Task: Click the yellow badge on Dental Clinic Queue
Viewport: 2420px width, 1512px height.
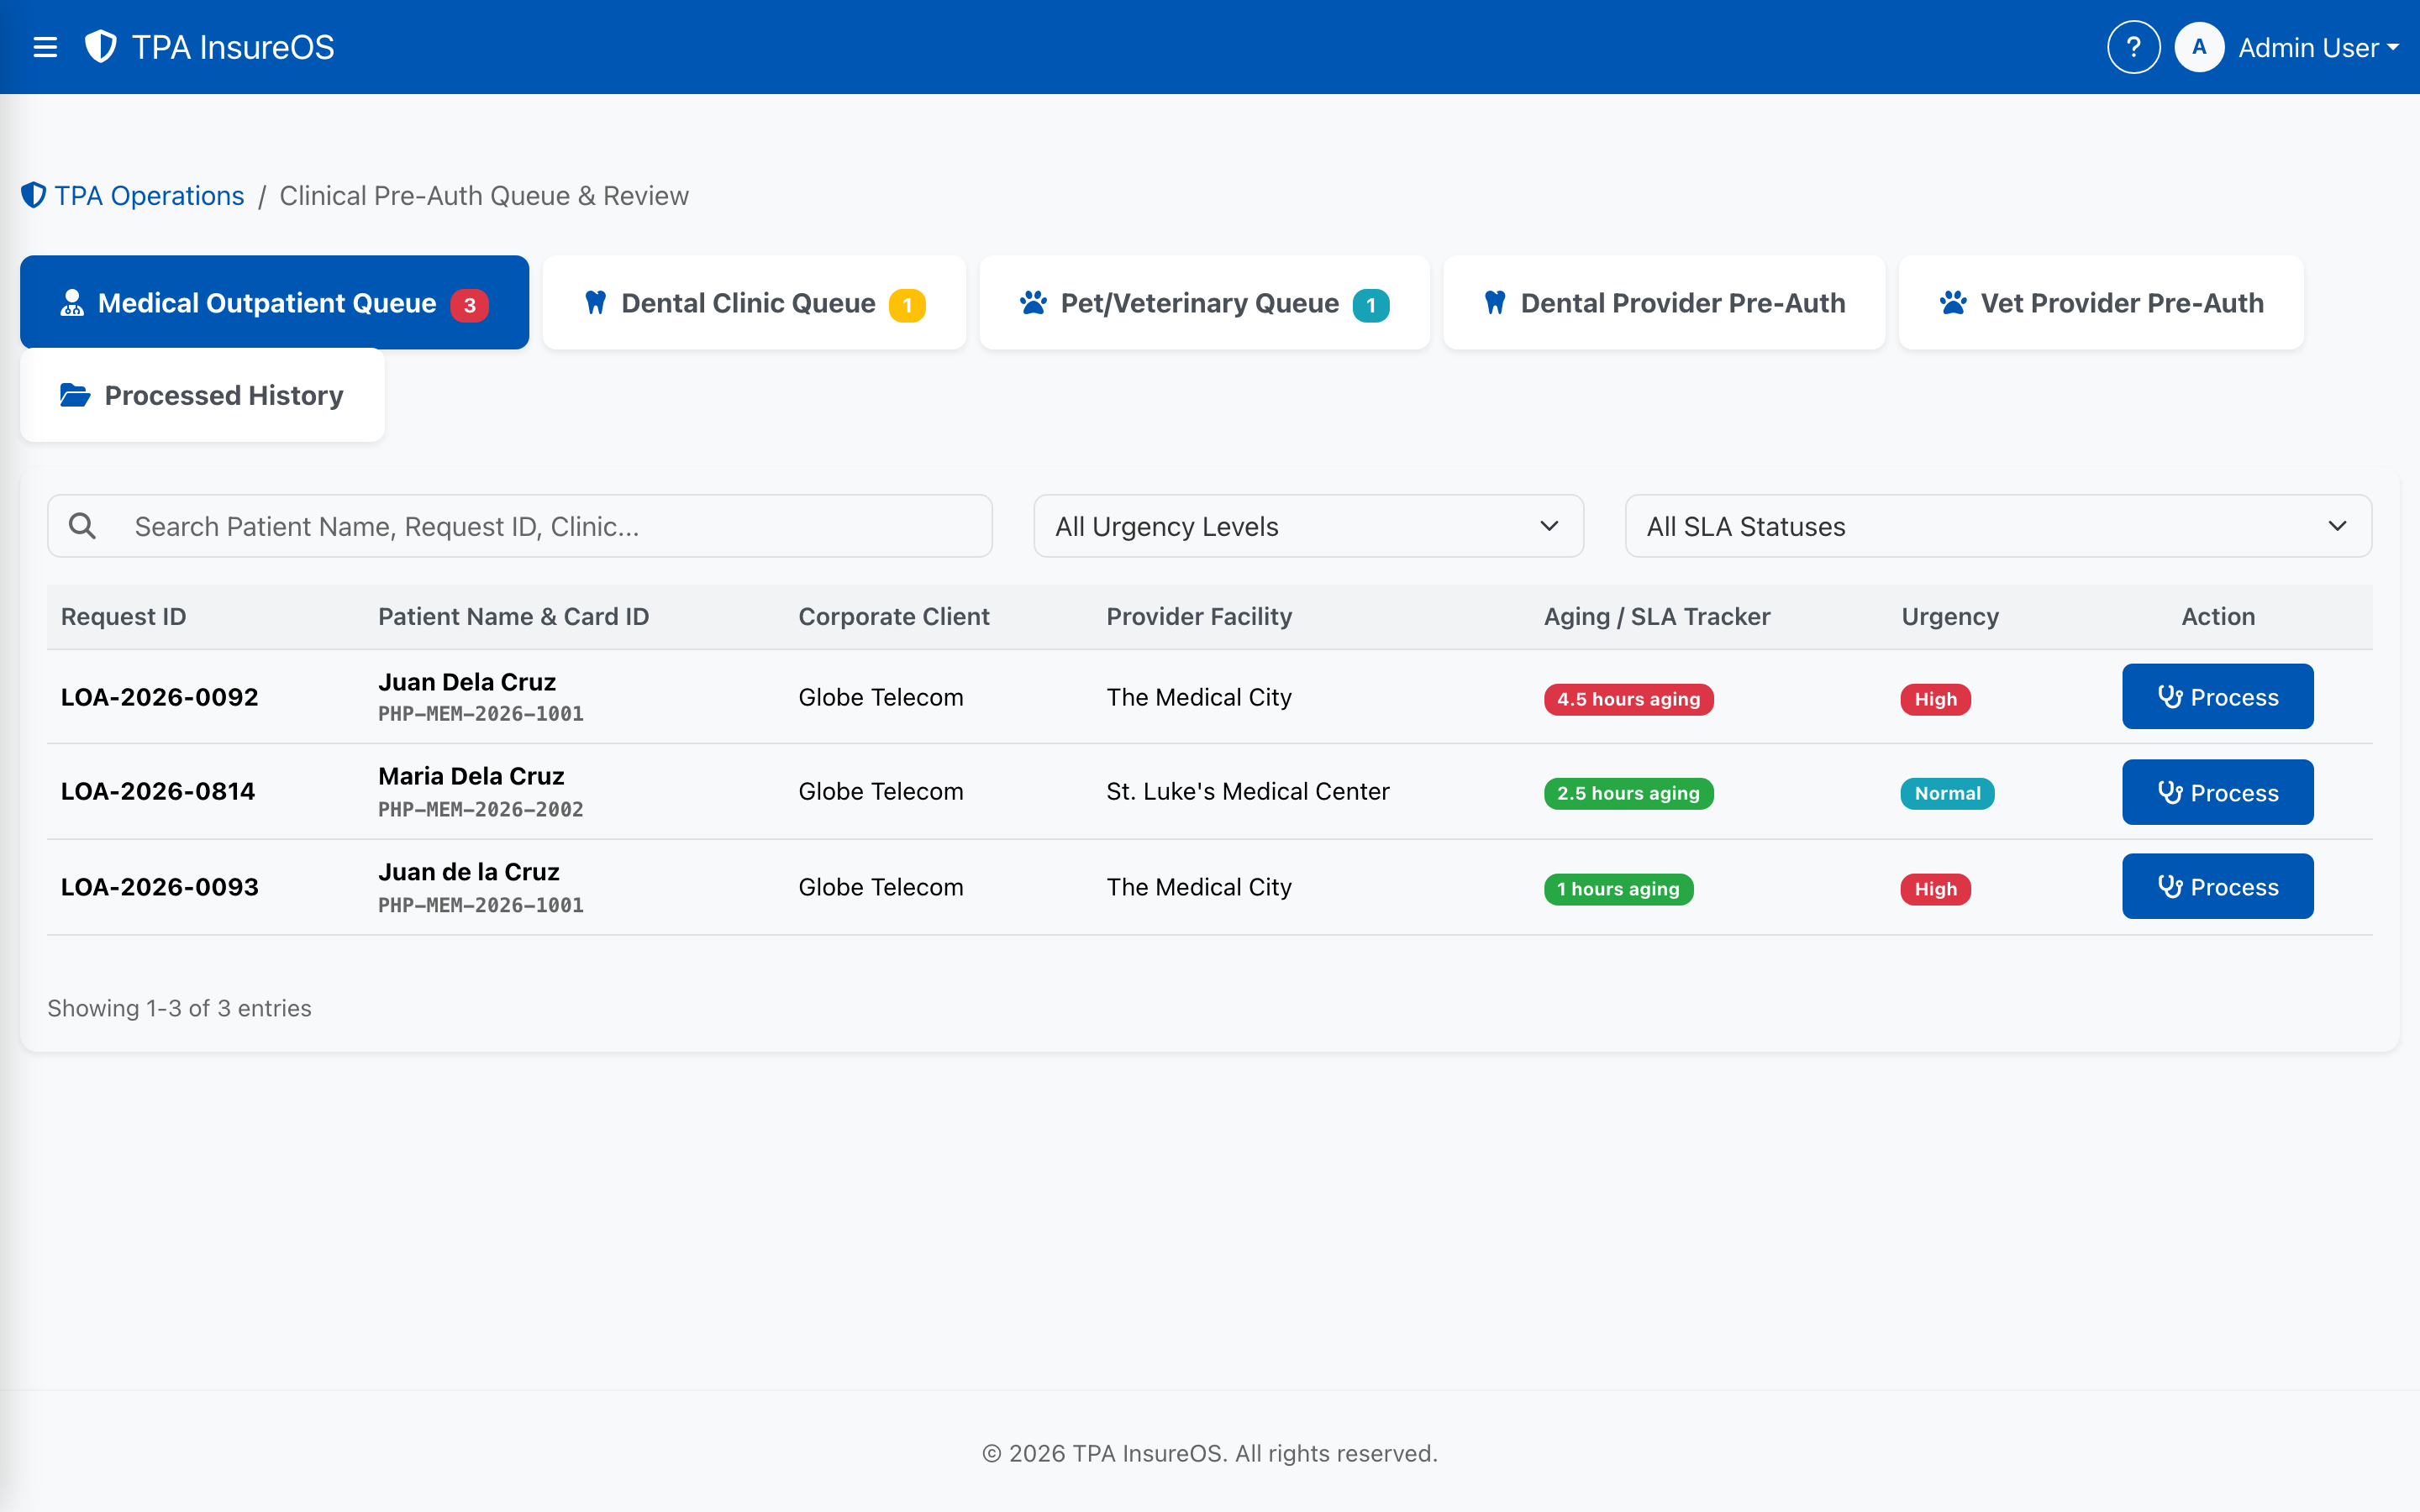Action: point(907,305)
